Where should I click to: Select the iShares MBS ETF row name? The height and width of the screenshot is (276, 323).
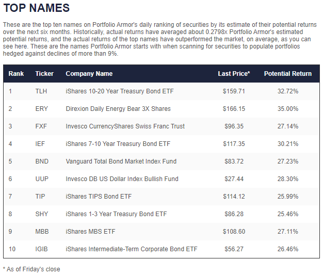point(91,232)
